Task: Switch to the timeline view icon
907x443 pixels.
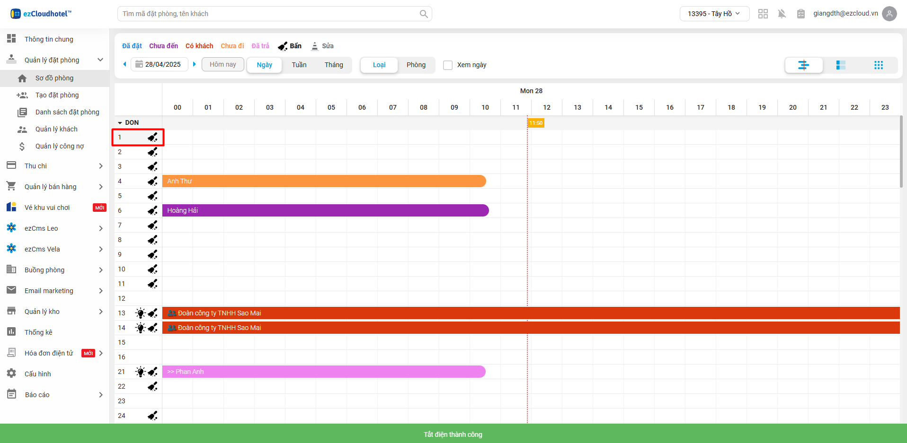Action: [803, 65]
